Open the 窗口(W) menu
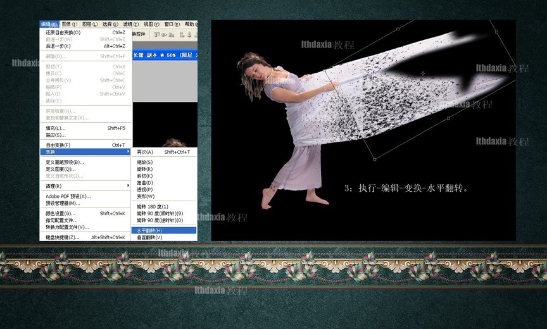The height and width of the screenshot is (329, 547). click(x=172, y=24)
